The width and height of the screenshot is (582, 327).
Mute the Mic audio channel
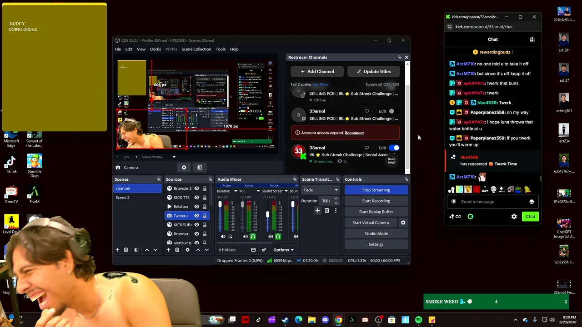click(x=246, y=237)
